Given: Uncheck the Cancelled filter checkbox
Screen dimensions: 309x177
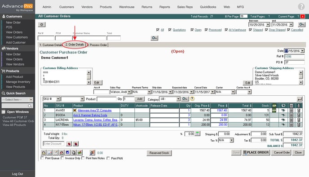Looking at the screenshot, I should tap(288, 30).
